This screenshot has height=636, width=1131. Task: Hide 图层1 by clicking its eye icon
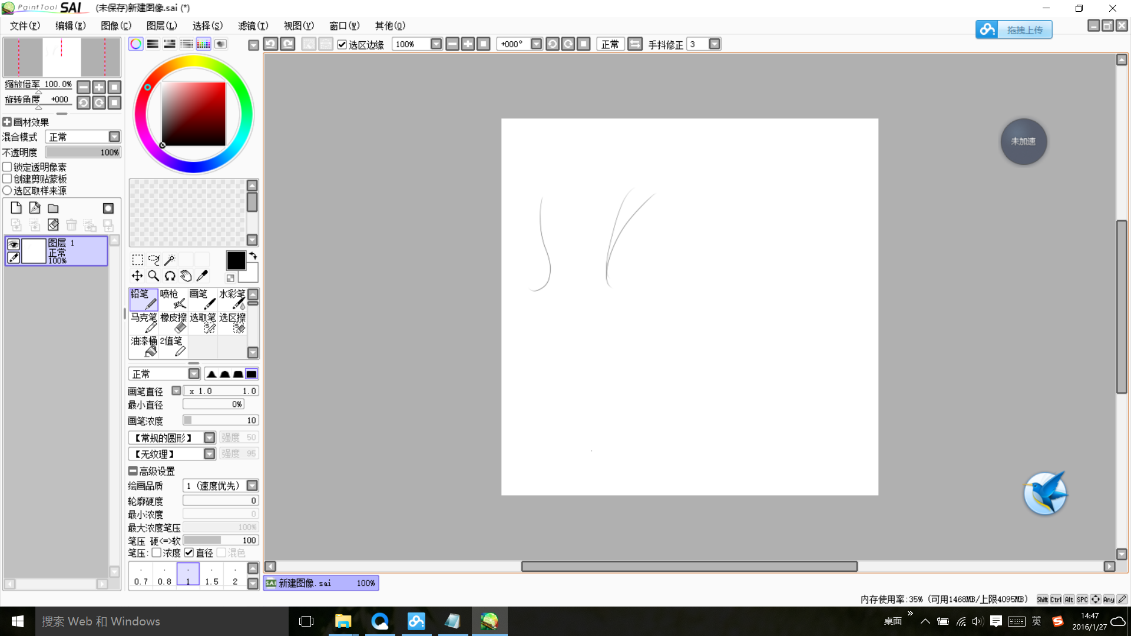coord(13,244)
